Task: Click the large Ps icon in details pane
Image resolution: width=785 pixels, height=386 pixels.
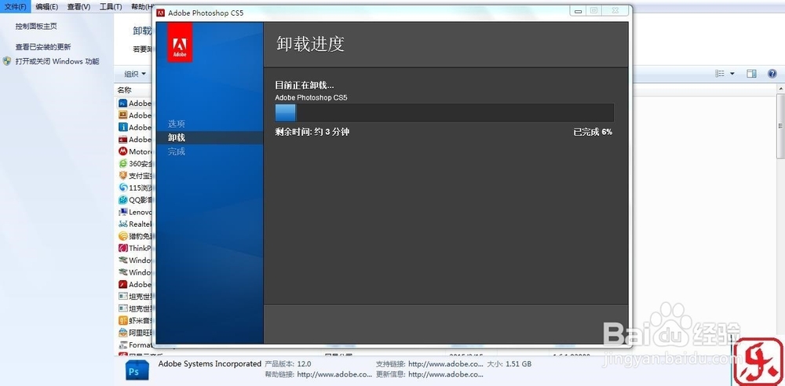Action: (137, 371)
